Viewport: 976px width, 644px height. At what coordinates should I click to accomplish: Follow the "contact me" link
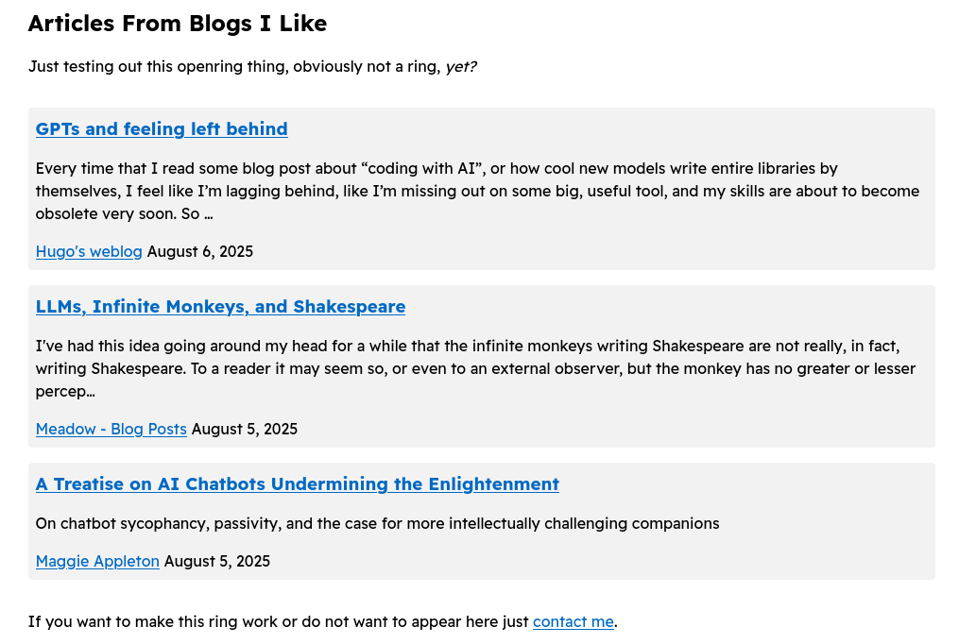(x=574, y=621)
